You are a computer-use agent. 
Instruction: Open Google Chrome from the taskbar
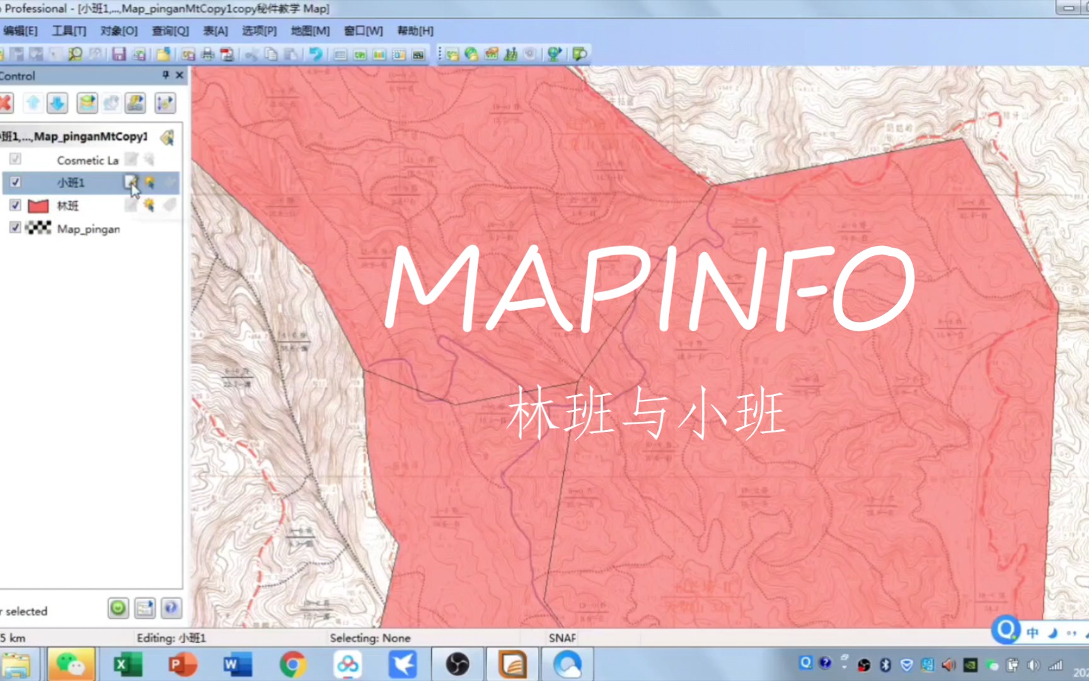(292, 665)
